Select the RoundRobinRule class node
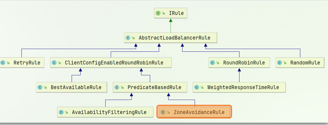This screenshot has height=125, width=328. point(239,62)
